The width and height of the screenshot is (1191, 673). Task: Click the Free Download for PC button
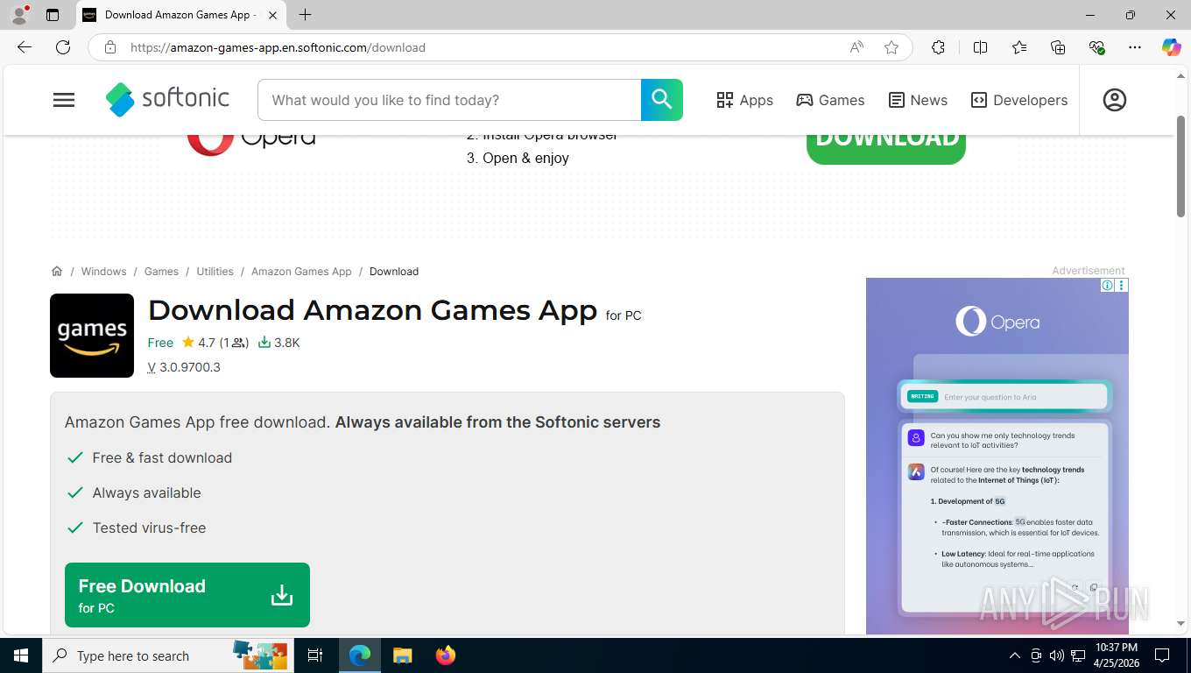pyautogui.click(x=187, y=595)
